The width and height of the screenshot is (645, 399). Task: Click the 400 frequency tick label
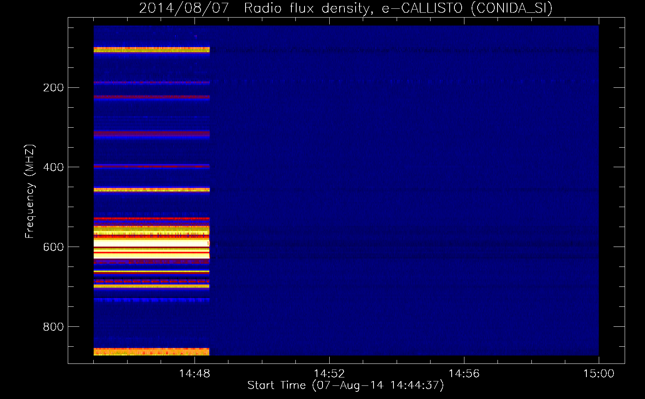(x=53, y=167)
